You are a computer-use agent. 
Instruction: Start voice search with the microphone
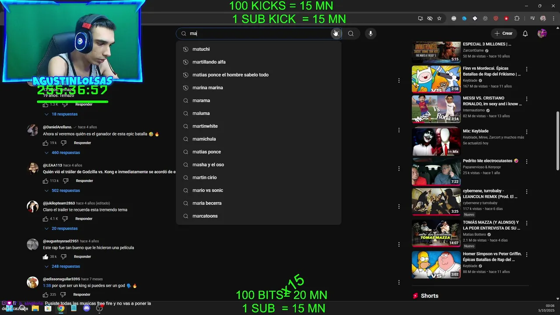pyautogui.click(x=371, y=33)
